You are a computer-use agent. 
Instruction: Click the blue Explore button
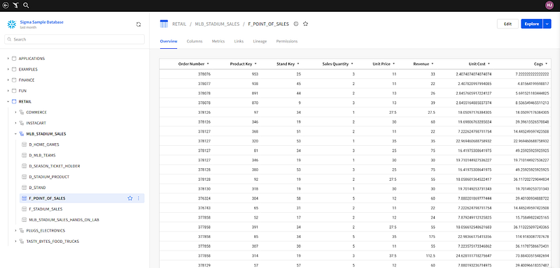pos(532,24)
